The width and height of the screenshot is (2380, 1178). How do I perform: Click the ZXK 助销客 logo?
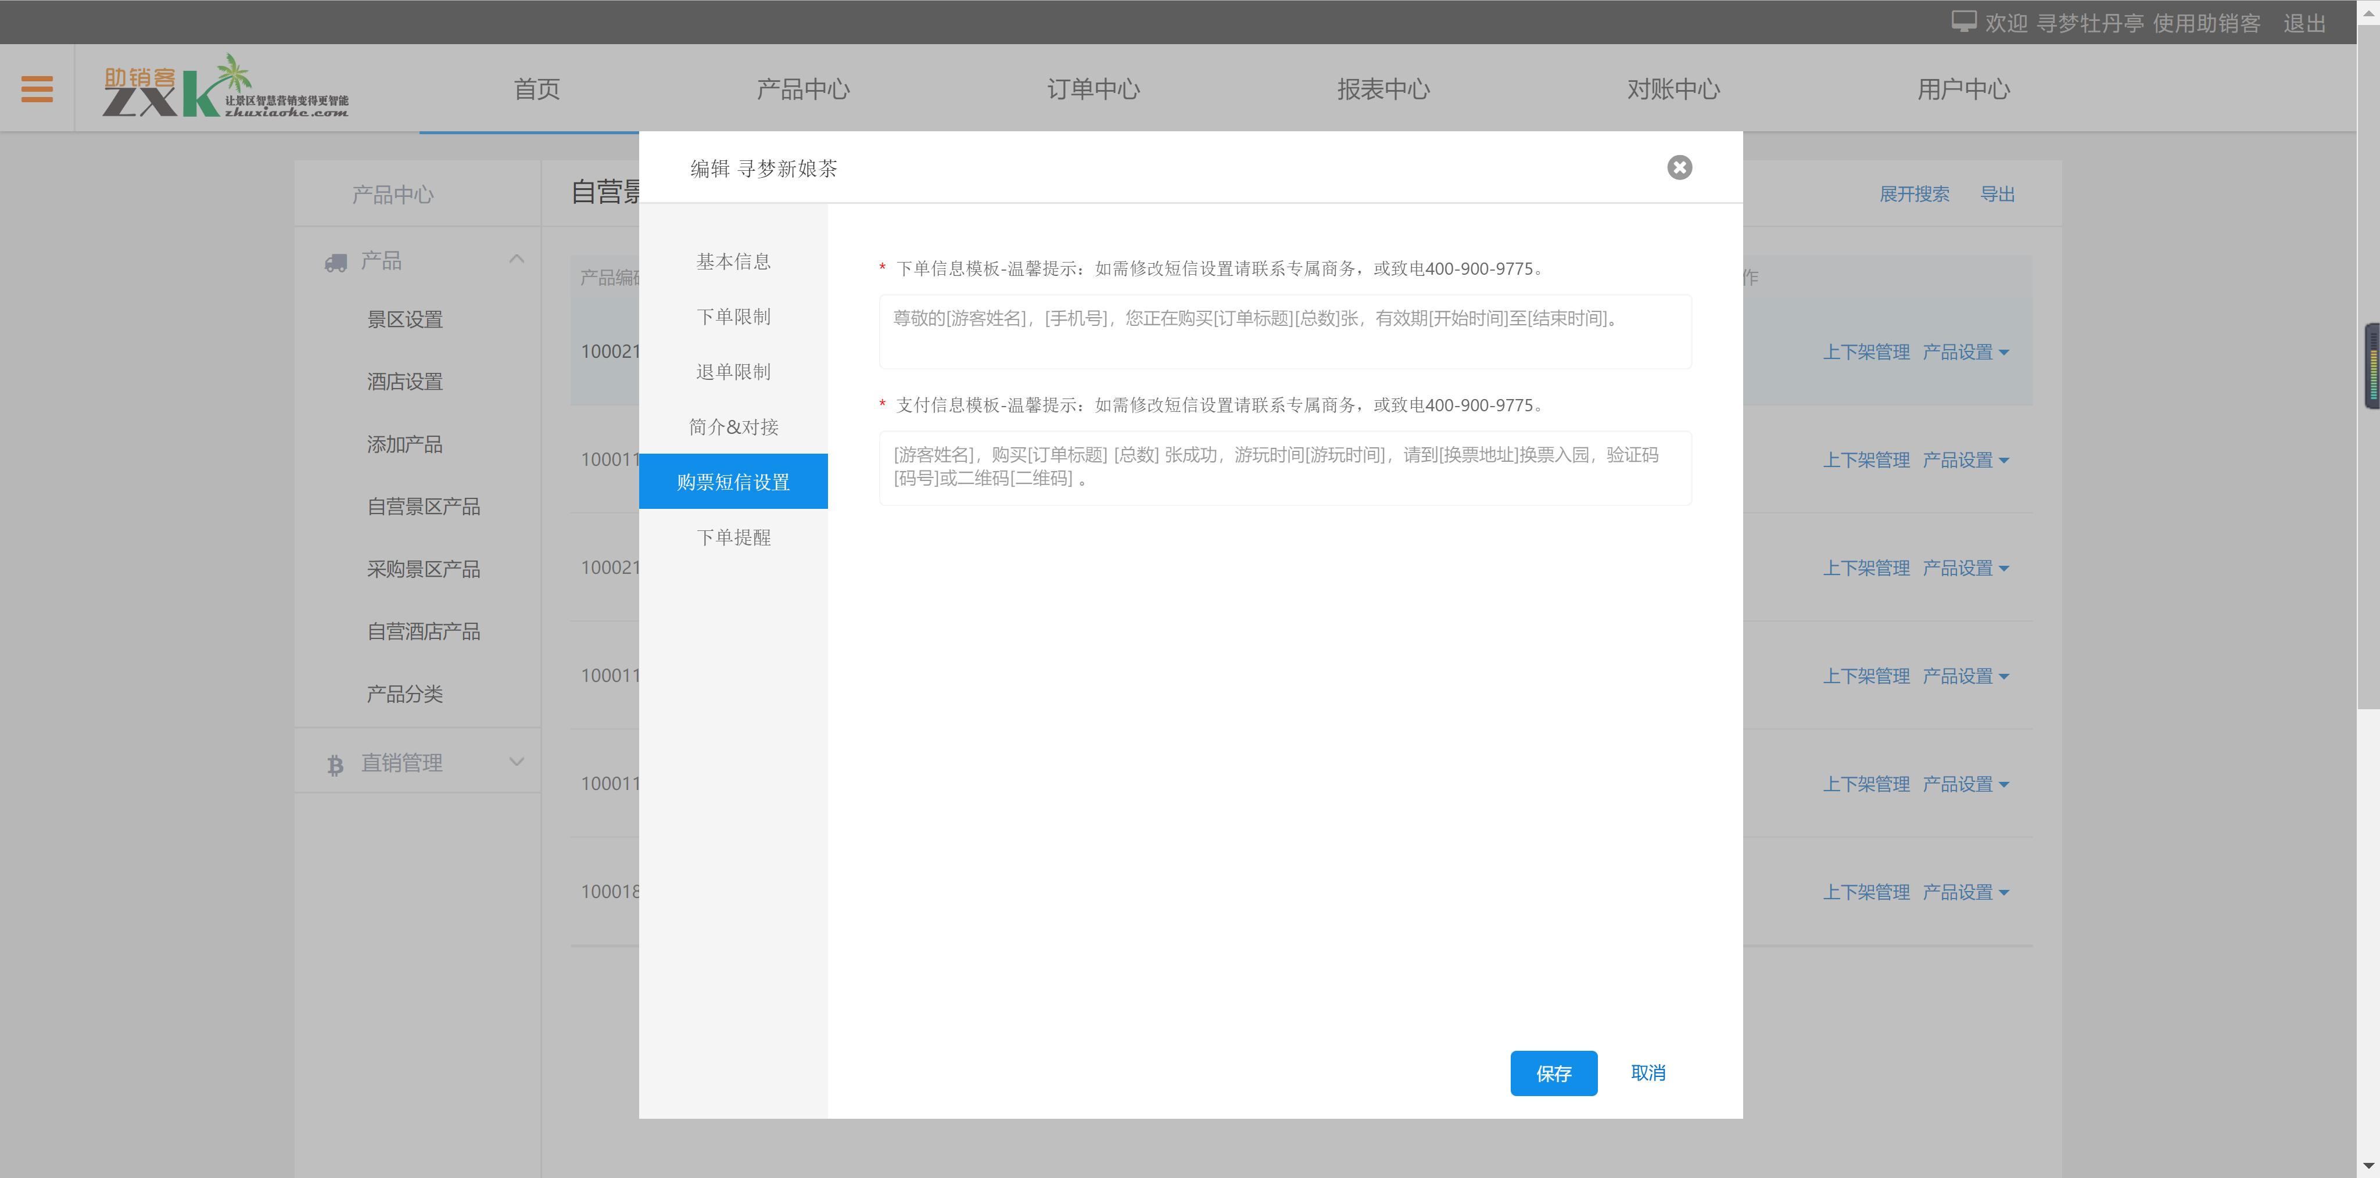pos(225,88)
